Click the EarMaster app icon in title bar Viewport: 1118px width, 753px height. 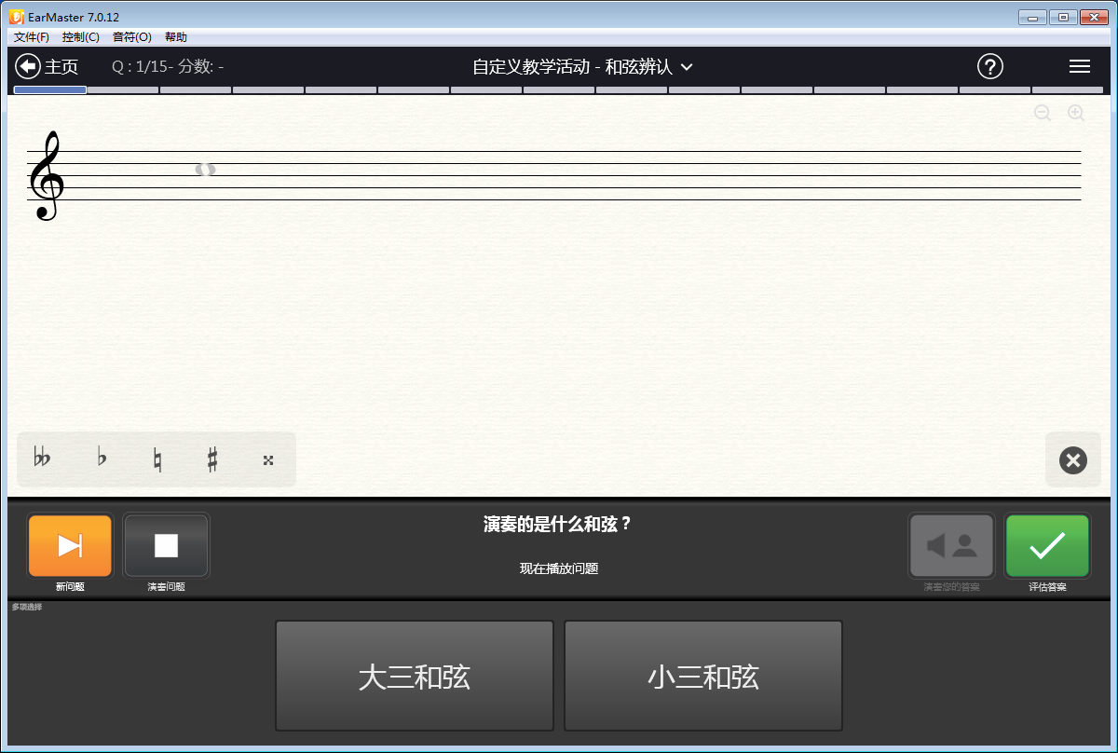(x=17, y=17)
